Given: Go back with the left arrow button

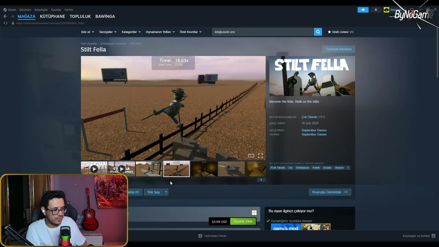Looking at the screenshot, I should pos(5,16).
